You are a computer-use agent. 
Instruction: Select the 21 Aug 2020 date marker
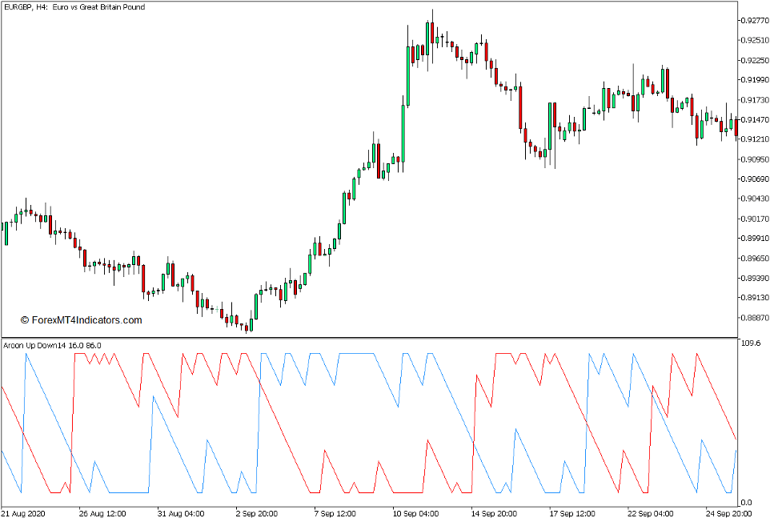(x=26, y=513)
